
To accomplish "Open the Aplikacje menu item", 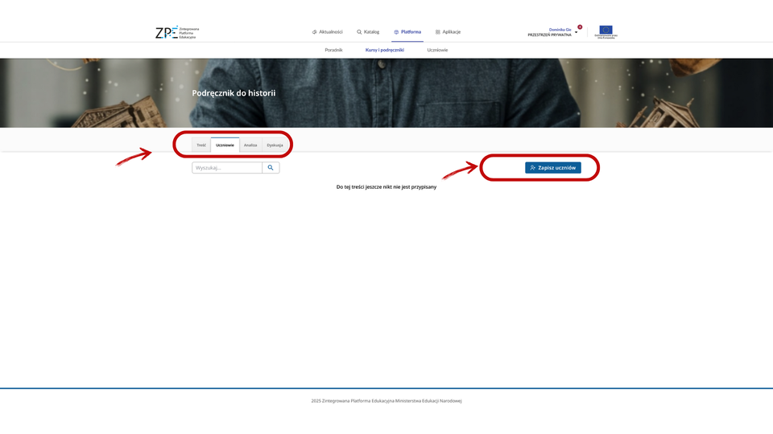I will click(448, 32).
